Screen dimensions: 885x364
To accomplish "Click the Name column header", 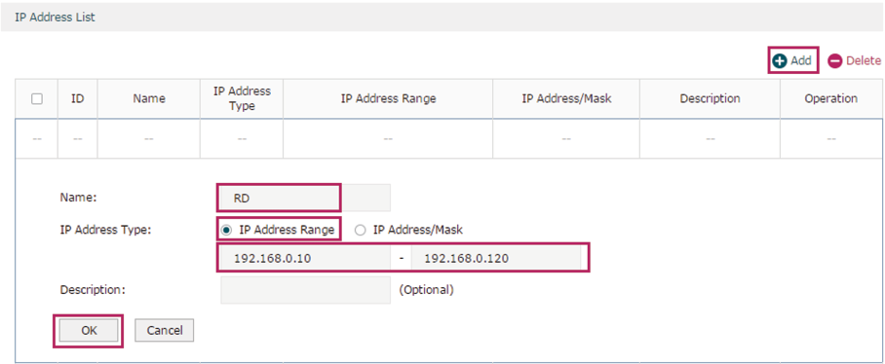I will click(x=149, y=98).
